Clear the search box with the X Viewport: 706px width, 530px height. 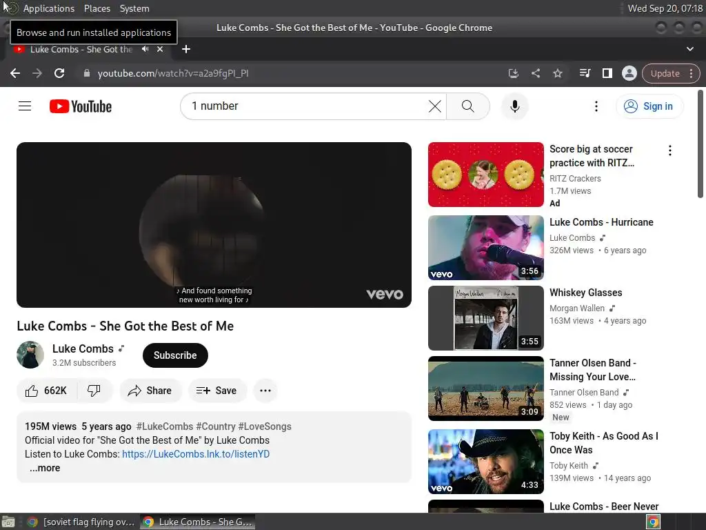434,106
